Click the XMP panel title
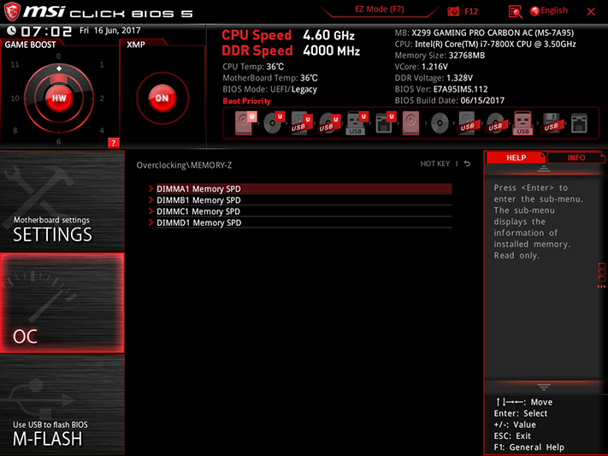 (136, 44)
